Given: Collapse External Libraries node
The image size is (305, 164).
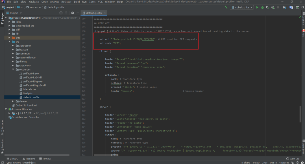Looking at the screenshot, I should (6, 110).
